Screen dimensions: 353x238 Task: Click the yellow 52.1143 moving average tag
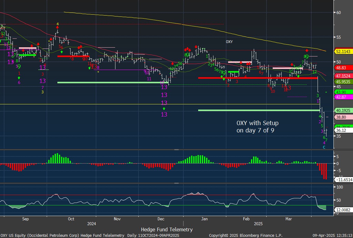coord(344,52)
